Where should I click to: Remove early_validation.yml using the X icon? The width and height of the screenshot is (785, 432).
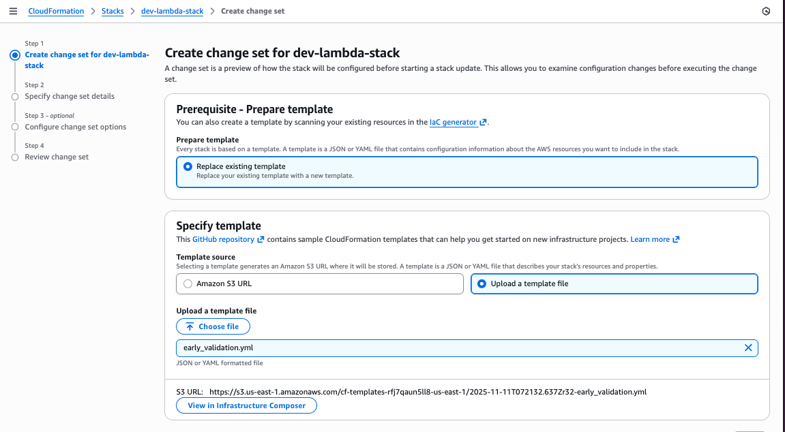point(749,348)
